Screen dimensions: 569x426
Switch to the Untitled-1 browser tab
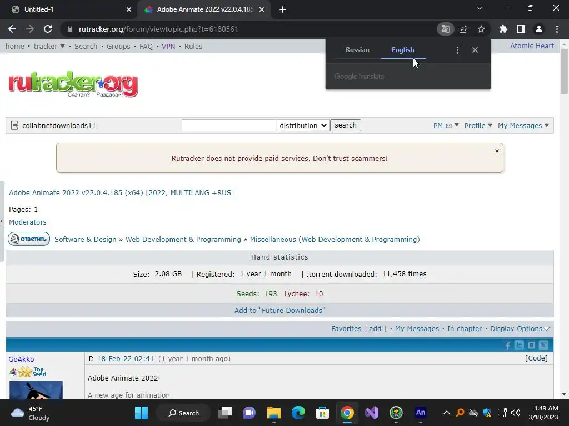click(69, 9)
